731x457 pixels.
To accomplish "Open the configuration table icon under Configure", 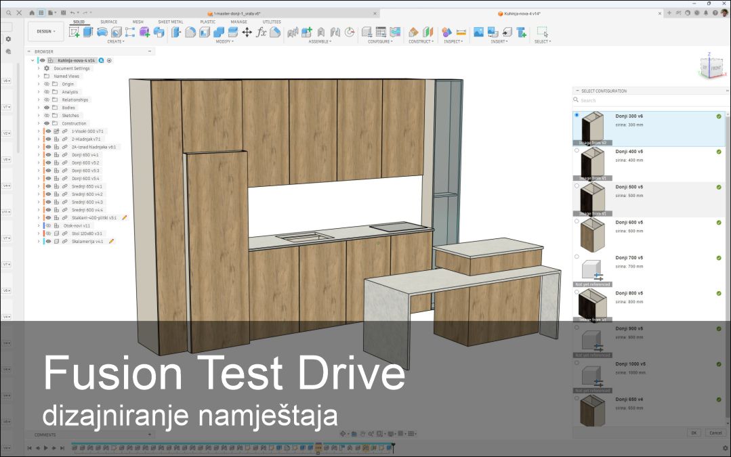I will click(380, 31).
